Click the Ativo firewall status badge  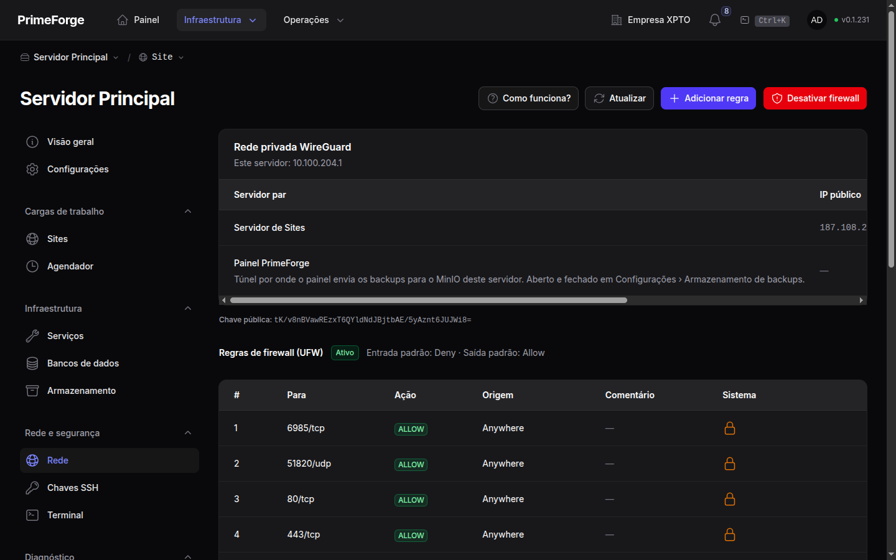coord(345,353)
